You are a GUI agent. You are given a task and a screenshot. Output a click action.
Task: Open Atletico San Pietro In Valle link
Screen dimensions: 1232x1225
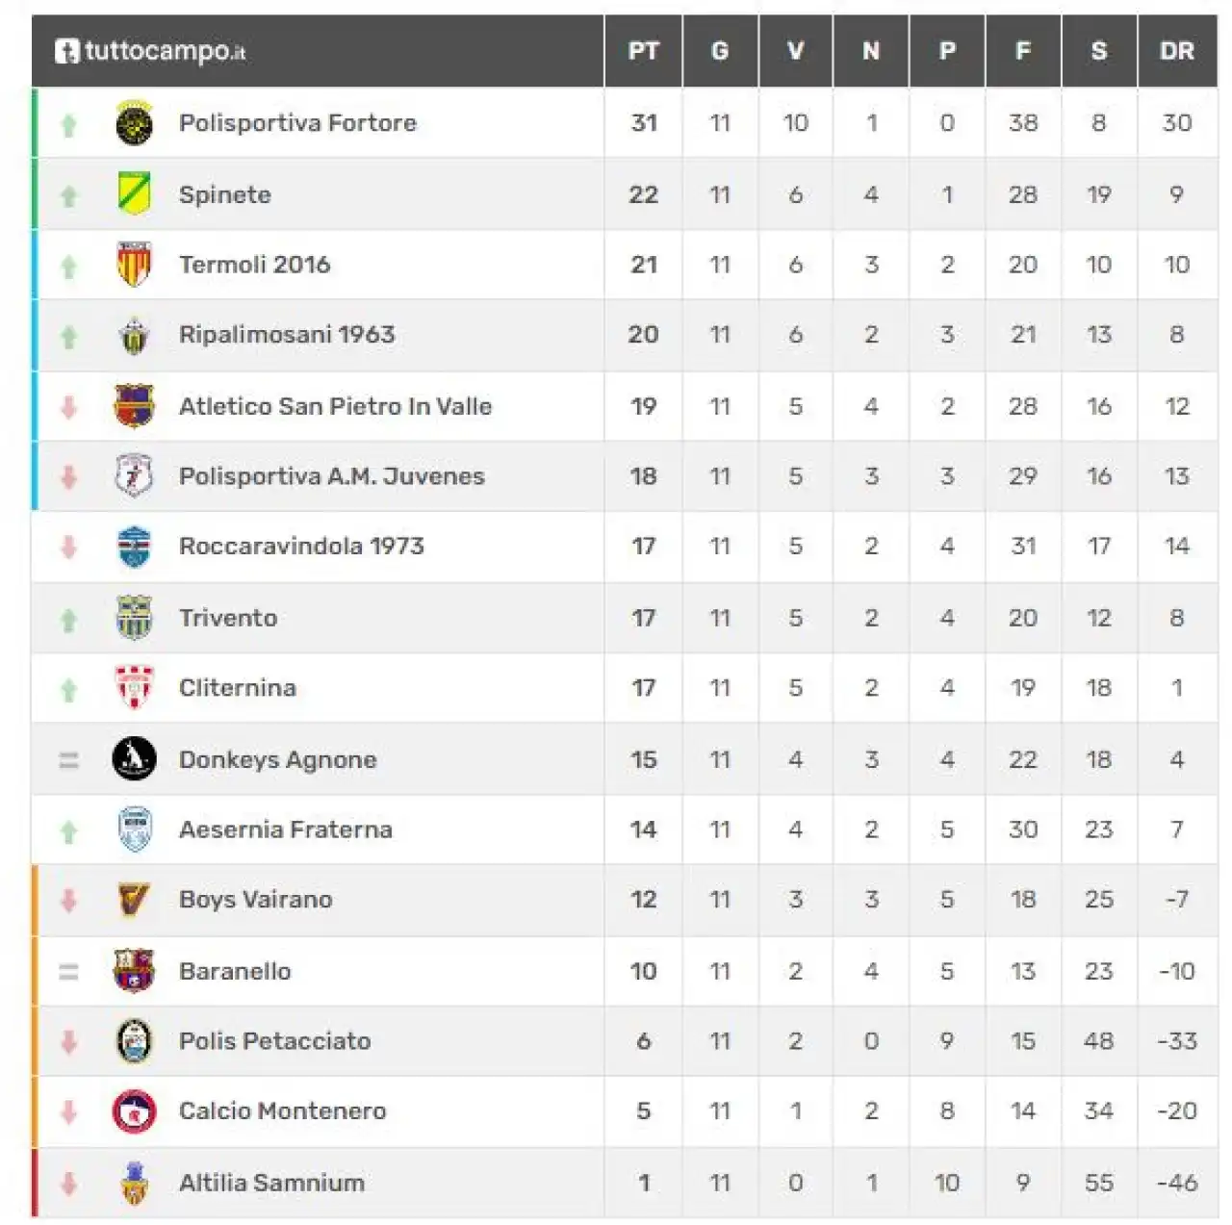click(x=335, y=406)
